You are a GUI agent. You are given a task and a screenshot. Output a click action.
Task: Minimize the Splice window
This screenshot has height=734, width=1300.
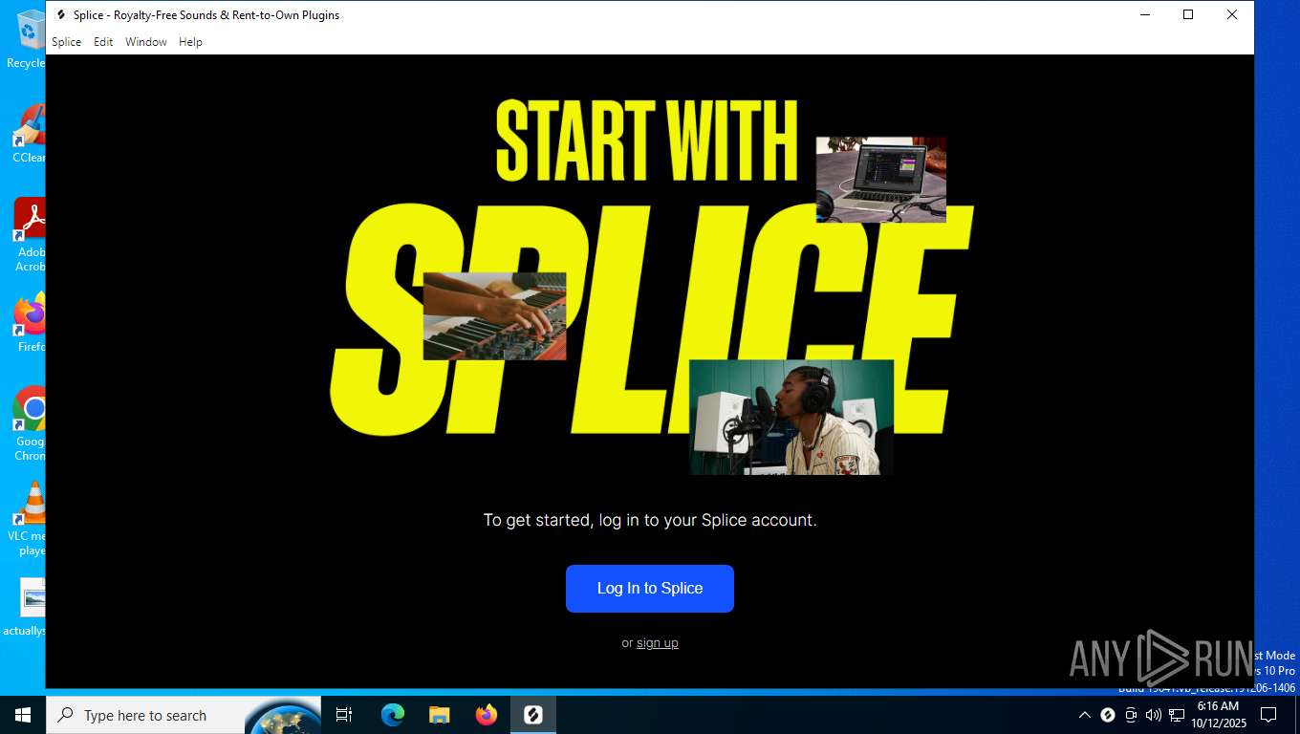(x=1144, y=14)
